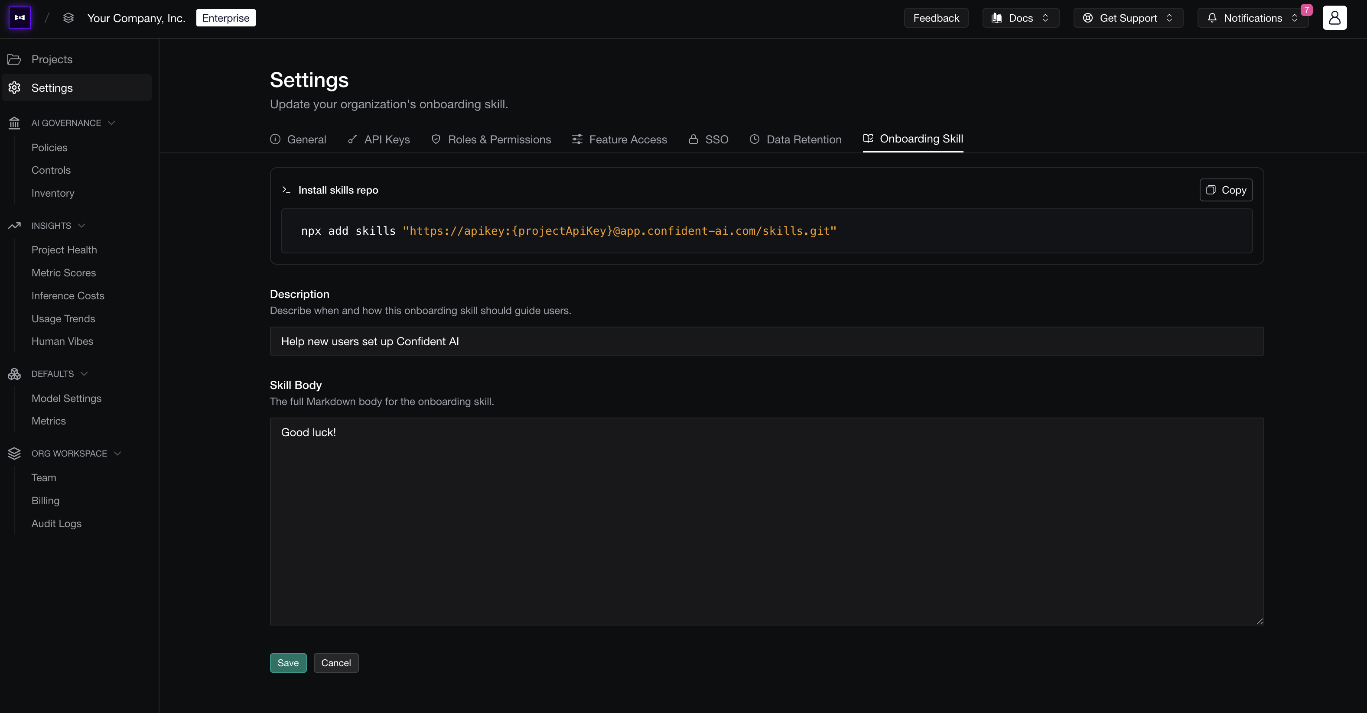Open the Notifications dropdown arrows
Viewport: 1367px width, 713px height.
1295,18
